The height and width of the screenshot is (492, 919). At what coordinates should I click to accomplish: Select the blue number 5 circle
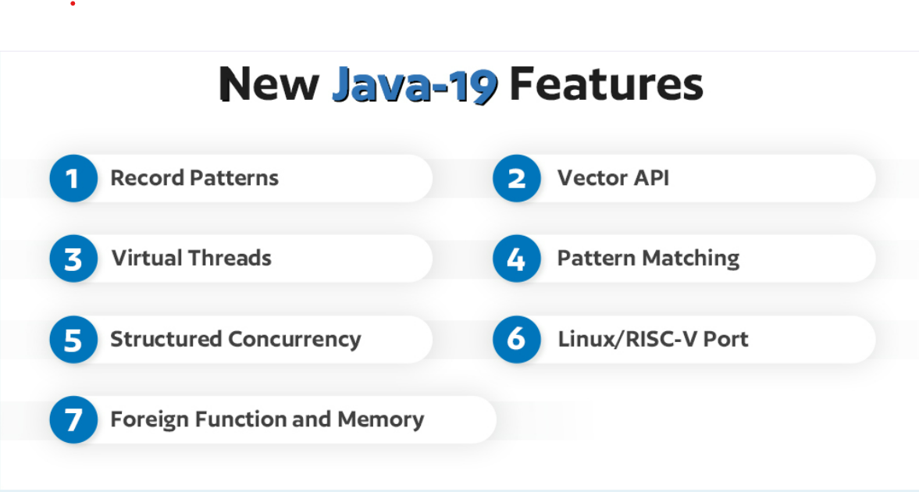(x=73, y=340)
